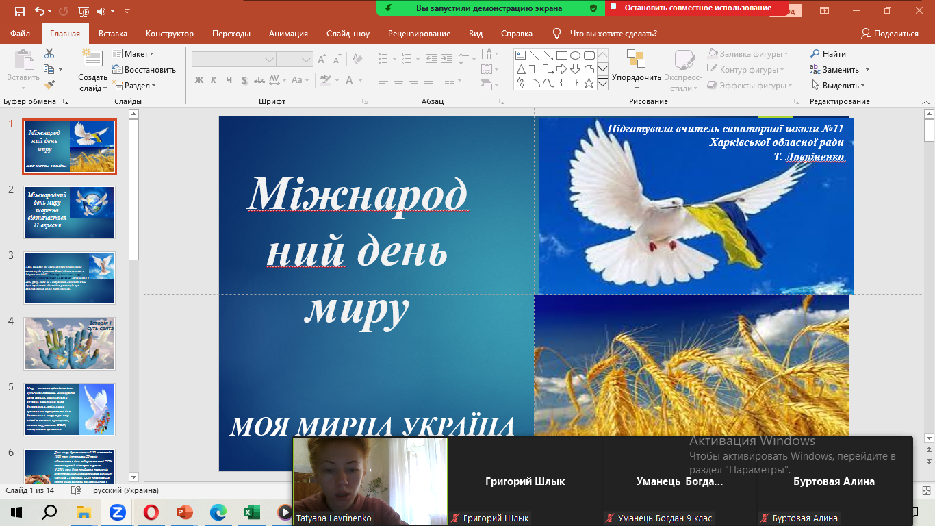Select the triangle shape from gallery
The height and width of the screenshot is (526, 935).
click(x=520, y=69)
